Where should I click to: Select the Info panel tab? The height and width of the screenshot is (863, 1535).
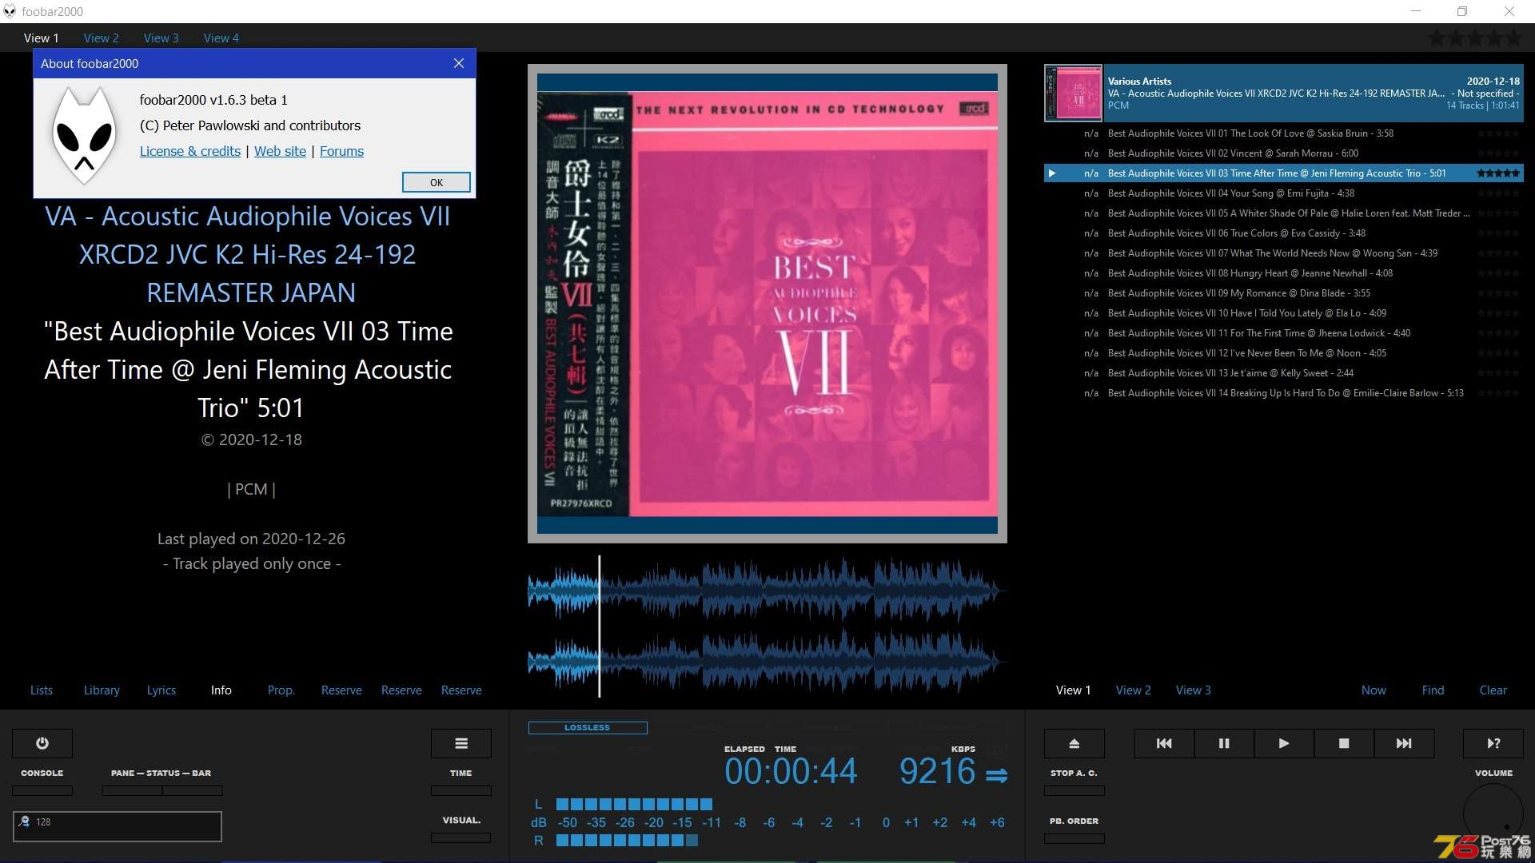click(x=221, y=690)
